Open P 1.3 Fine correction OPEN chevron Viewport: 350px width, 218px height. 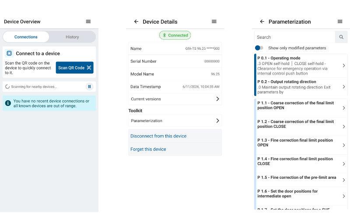tap(344, 145)
